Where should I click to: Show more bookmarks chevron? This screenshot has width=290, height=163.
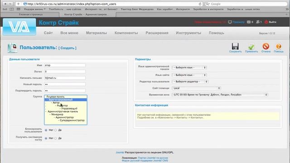tap(287, 9)
